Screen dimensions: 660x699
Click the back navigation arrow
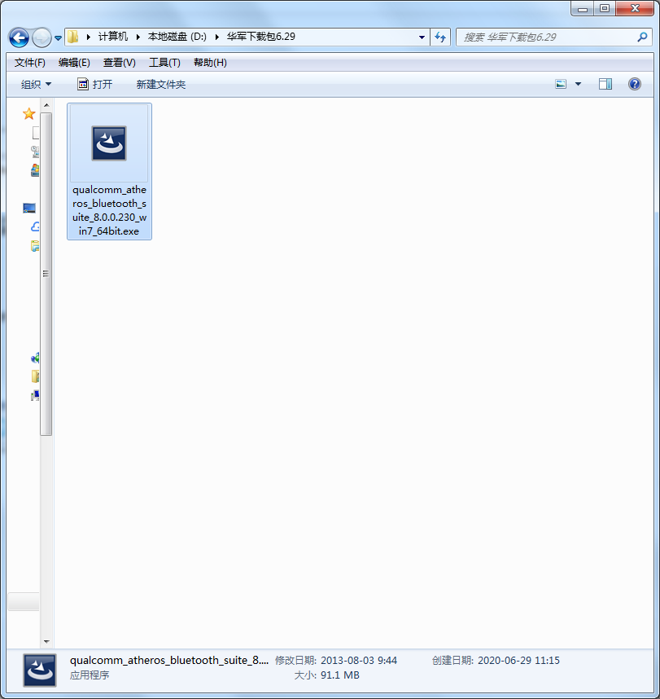(18, 37)
